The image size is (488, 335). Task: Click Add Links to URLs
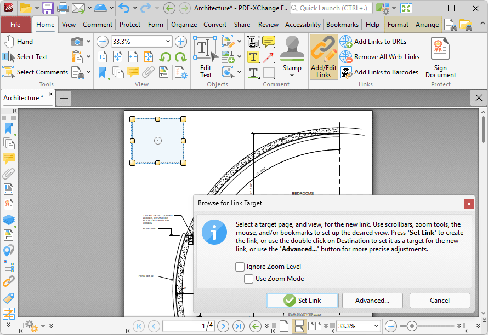point(373,42)
